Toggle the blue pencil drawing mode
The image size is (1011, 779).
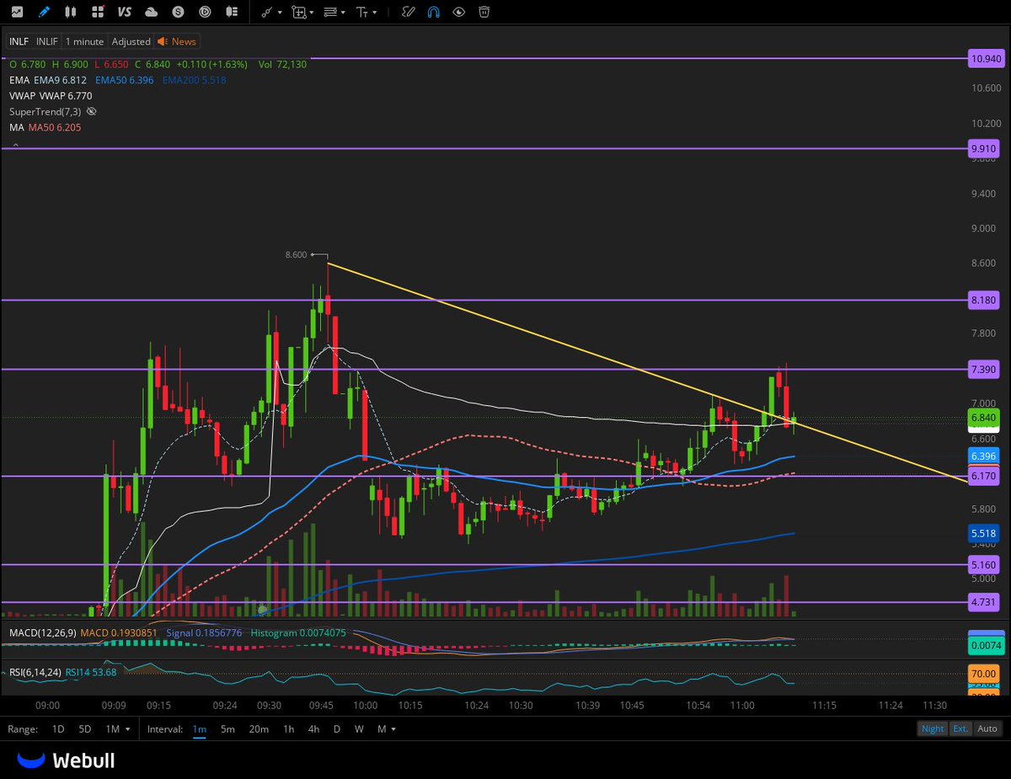[44, 12]
